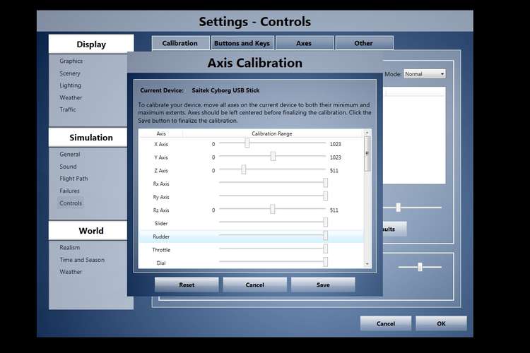Click the Save button in Axis Calibration

coord(323,285)
